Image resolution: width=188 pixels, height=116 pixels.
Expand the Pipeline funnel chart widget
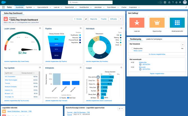coord(81,28)
